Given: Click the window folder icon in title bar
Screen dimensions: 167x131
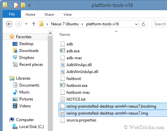Looking at the screenshot, I should pos(5,5).
